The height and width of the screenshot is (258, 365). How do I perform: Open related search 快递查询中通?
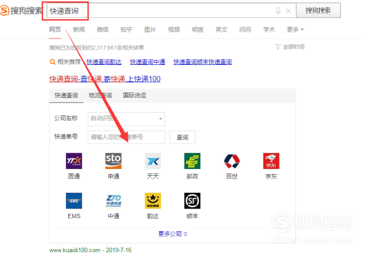coord(147,62)
